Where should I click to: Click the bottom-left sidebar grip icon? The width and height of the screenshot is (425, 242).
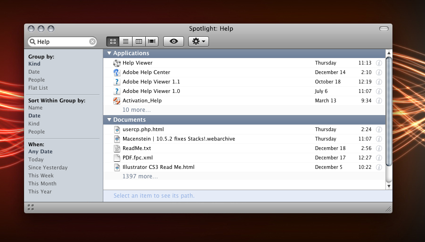pyautogui.click(x=31, y=208)
